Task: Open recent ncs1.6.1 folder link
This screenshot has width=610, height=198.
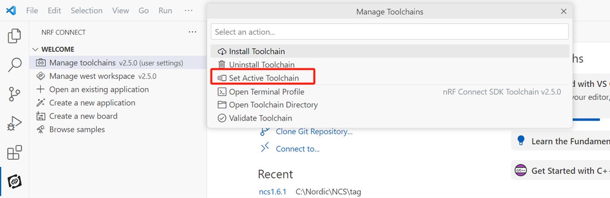Action: click(272, 191)
